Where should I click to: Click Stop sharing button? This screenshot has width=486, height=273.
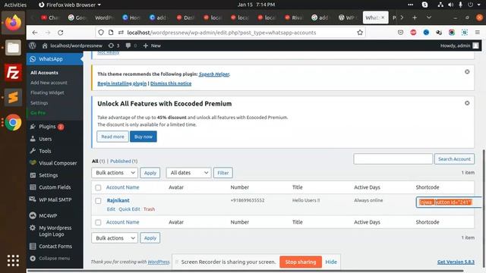301,262
